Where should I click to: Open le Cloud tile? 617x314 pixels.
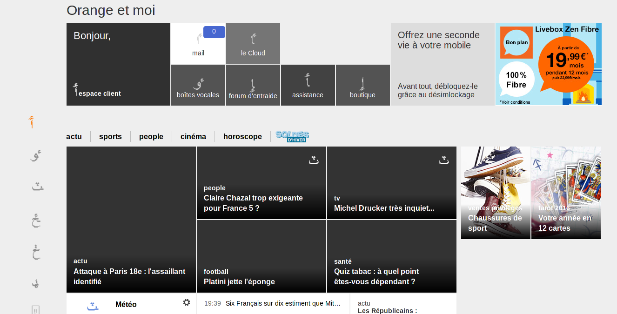pos(253,43)
